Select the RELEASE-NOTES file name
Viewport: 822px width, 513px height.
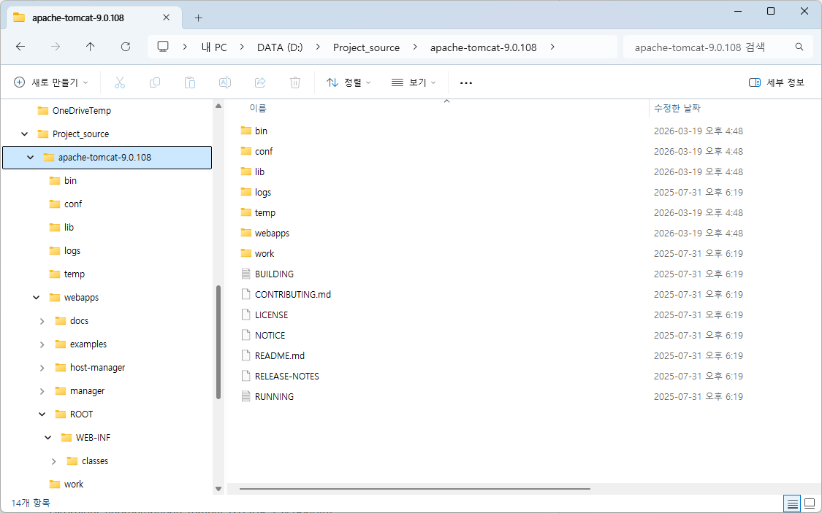[x=286, y=376]
